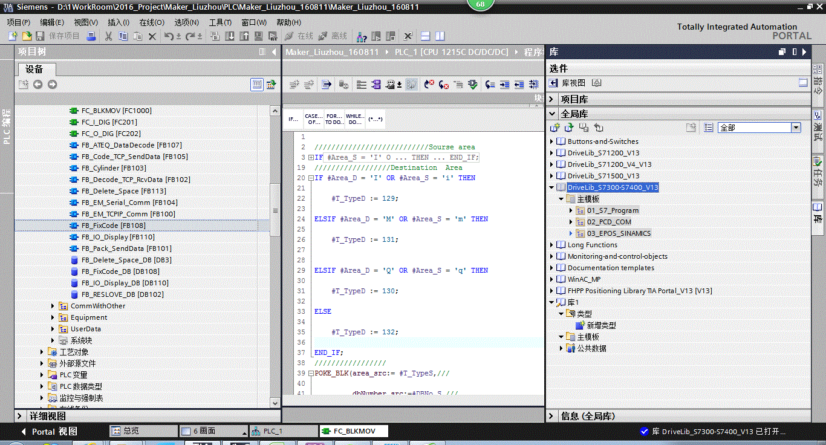Toggle the library view button
The width and height of the screenshot is (826, 445).
(568, 83)
